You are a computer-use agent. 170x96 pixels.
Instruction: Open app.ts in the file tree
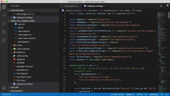click(x=21, y=28)
